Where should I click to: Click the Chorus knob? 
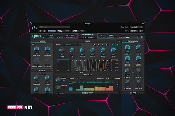point(138,71)
